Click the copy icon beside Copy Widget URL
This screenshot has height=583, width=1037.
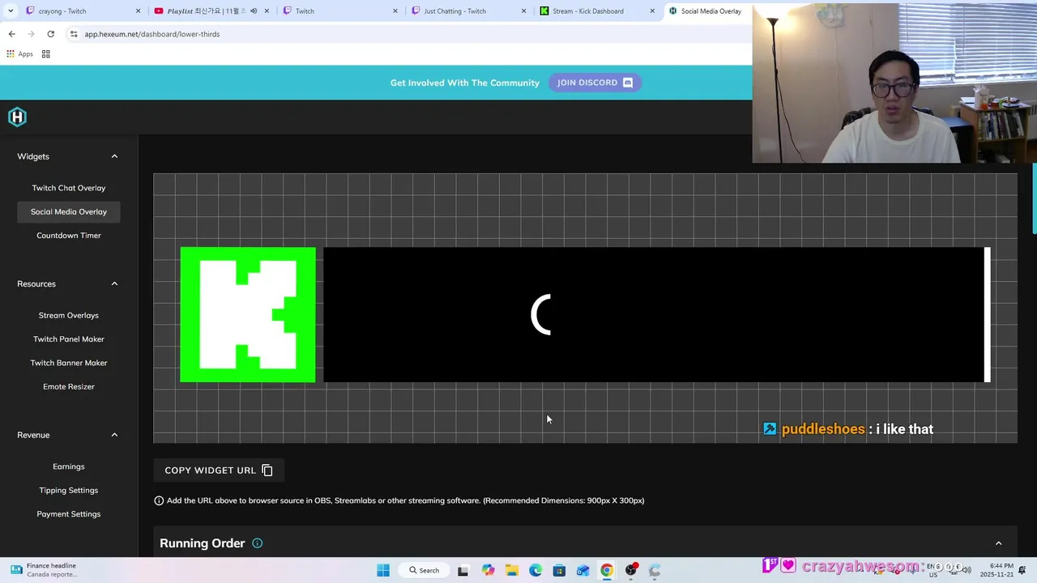coord(267,470)
